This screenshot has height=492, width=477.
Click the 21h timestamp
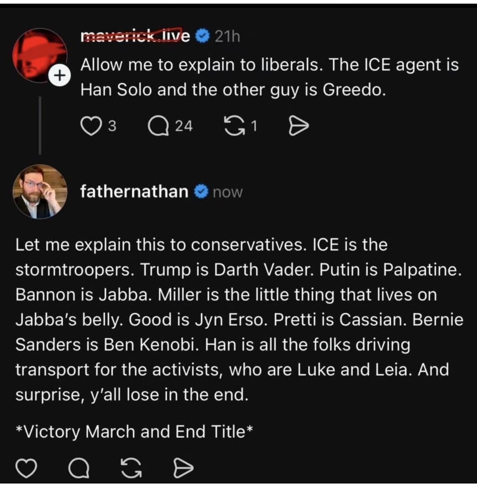[227, 37]
